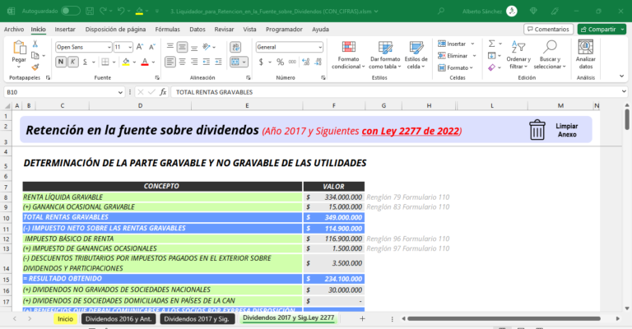Viewport: 632px width, 329px height.
Task: Click the Ordenar y filtrar icon
Action: (518, 47)
